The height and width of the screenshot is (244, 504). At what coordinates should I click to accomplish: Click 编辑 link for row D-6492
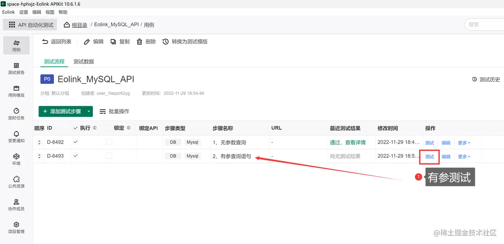446,142
